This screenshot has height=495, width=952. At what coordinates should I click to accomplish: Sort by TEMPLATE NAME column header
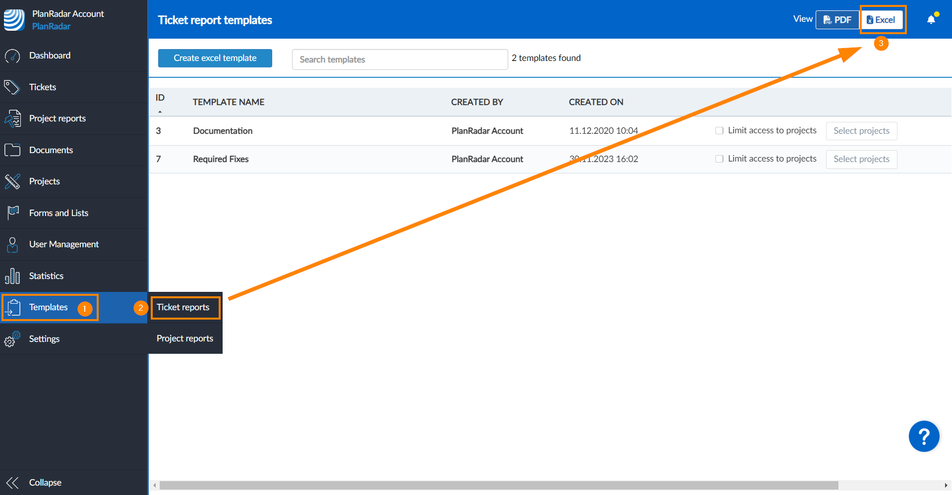point(229,102)
